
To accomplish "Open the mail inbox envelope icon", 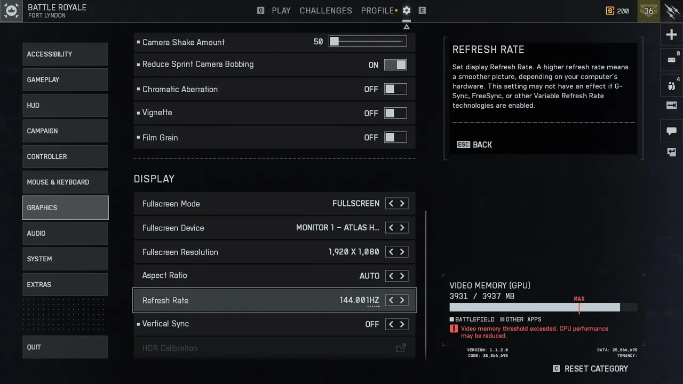I will pyautogui.click(x=671, y=60).
